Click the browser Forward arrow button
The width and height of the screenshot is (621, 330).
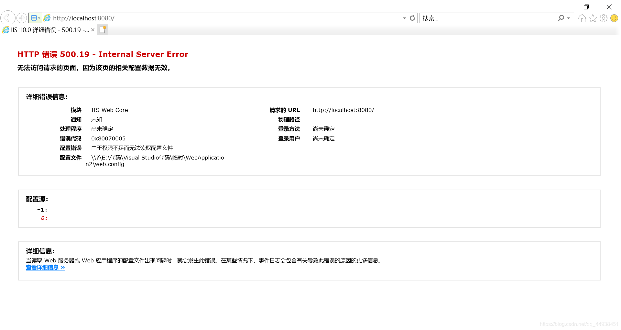point(22,18)
